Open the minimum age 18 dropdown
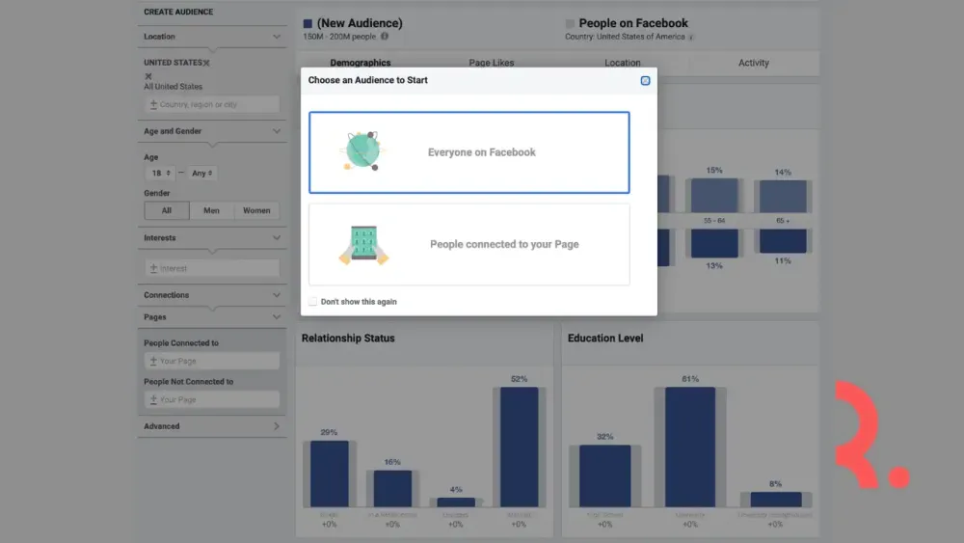The height and width of the screenshot is (543, 964). click(160, 174)
